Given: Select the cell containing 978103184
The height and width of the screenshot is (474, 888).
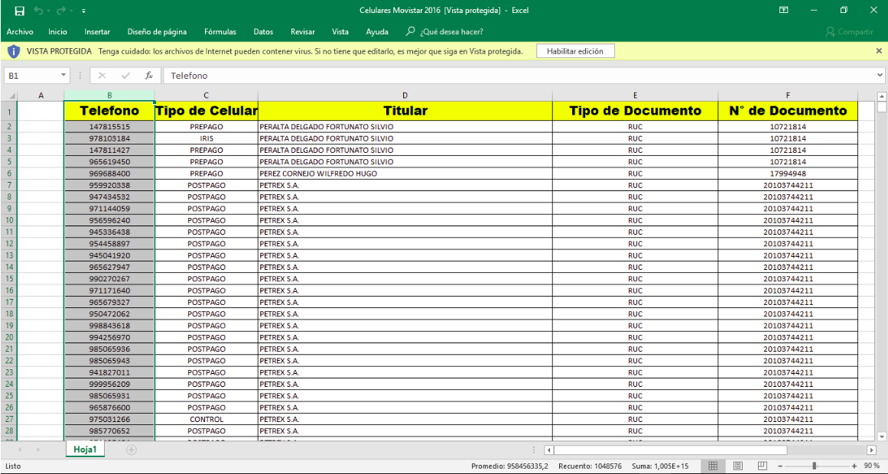Looking at the screenshot, I should pos(109,138).
